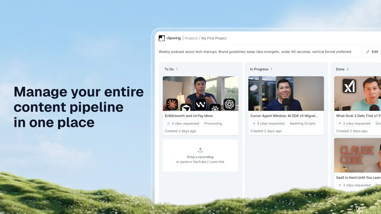Click the clips icon in To Do card badge

coord(169,123)
